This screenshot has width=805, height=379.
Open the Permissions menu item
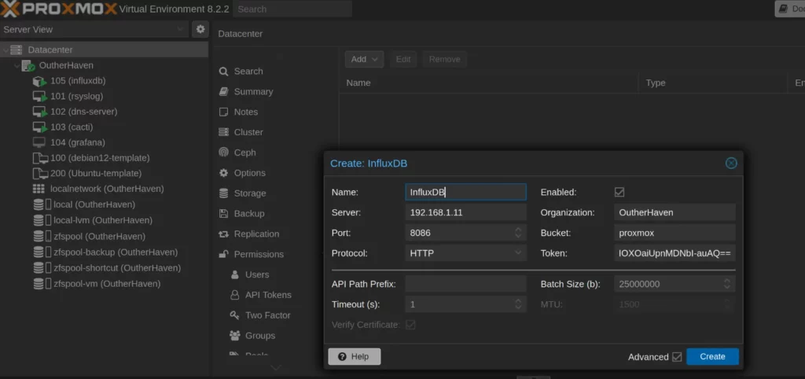click(x=259, y=254)
